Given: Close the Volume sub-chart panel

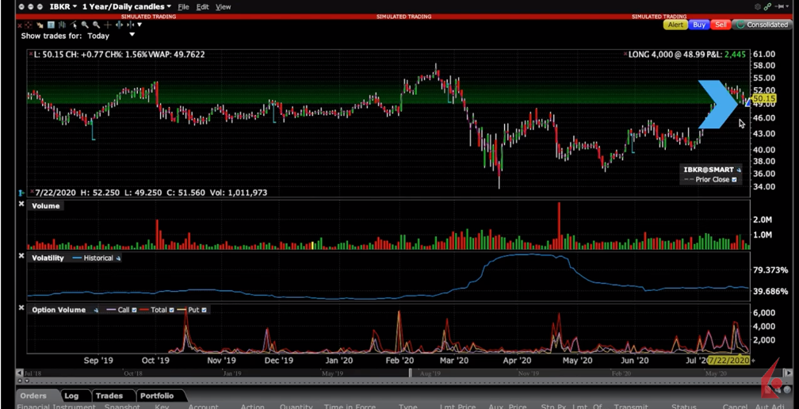Looking at the screenshot, I should pyautogui.click(x=21, y=204).
